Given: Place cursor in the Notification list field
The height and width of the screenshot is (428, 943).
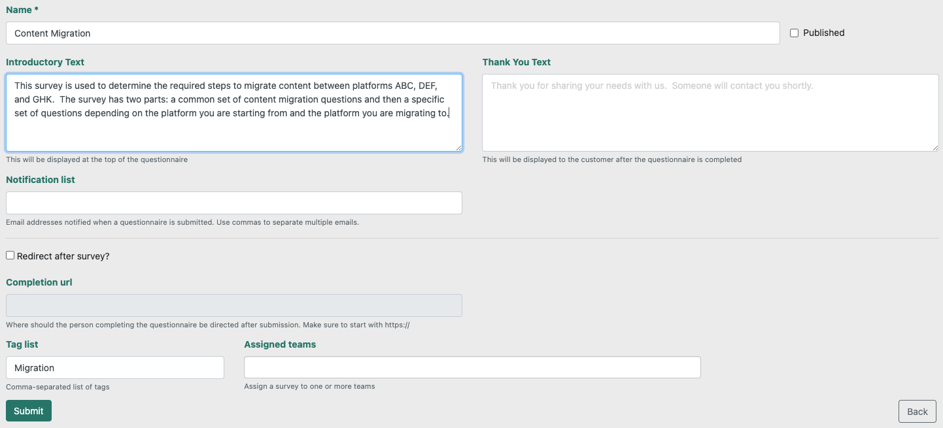Looking at the screenshot, I should pos(233,203).
